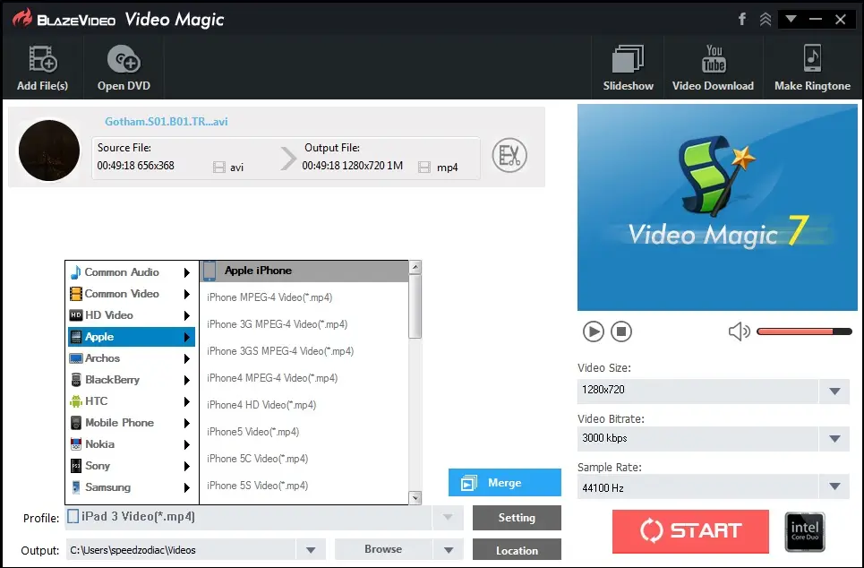Click the Location button
This screenshot has height=568, width=864.
(x=517, y=550)
